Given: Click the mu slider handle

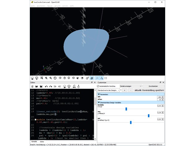Looking at the screenshot, I should [149, 116].
